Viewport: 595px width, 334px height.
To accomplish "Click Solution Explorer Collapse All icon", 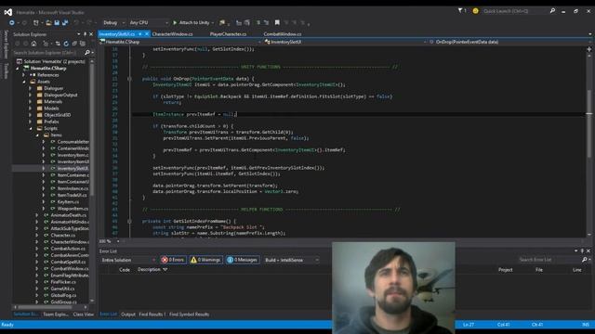I will 74,44.
